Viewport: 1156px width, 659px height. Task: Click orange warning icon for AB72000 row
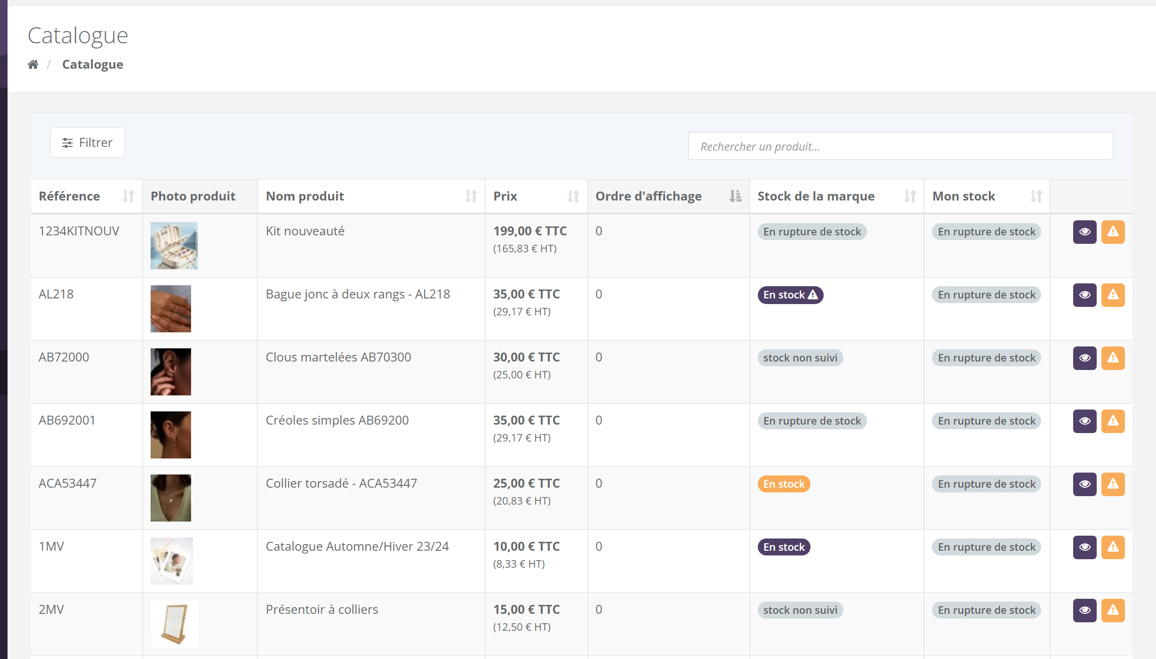tap(1113, 358)
